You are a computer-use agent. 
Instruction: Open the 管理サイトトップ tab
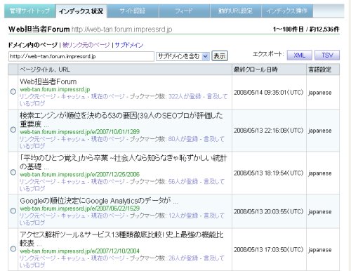[x=30, y=11]
